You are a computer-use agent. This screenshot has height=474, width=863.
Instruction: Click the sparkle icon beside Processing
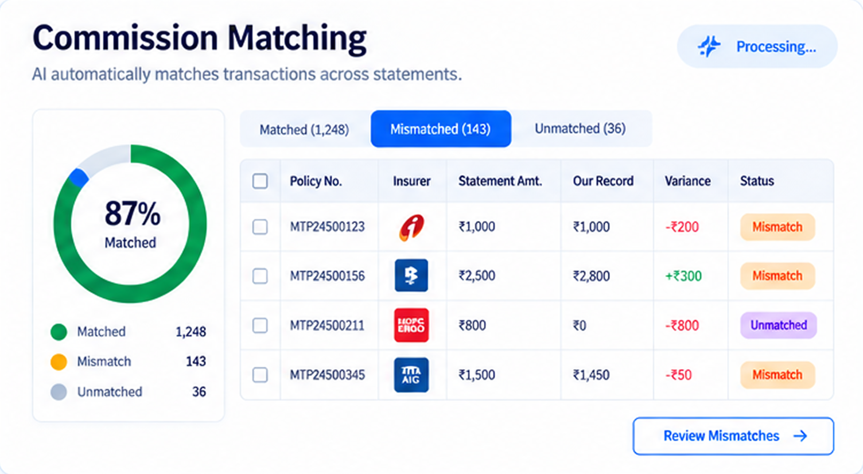coord(709,46)
